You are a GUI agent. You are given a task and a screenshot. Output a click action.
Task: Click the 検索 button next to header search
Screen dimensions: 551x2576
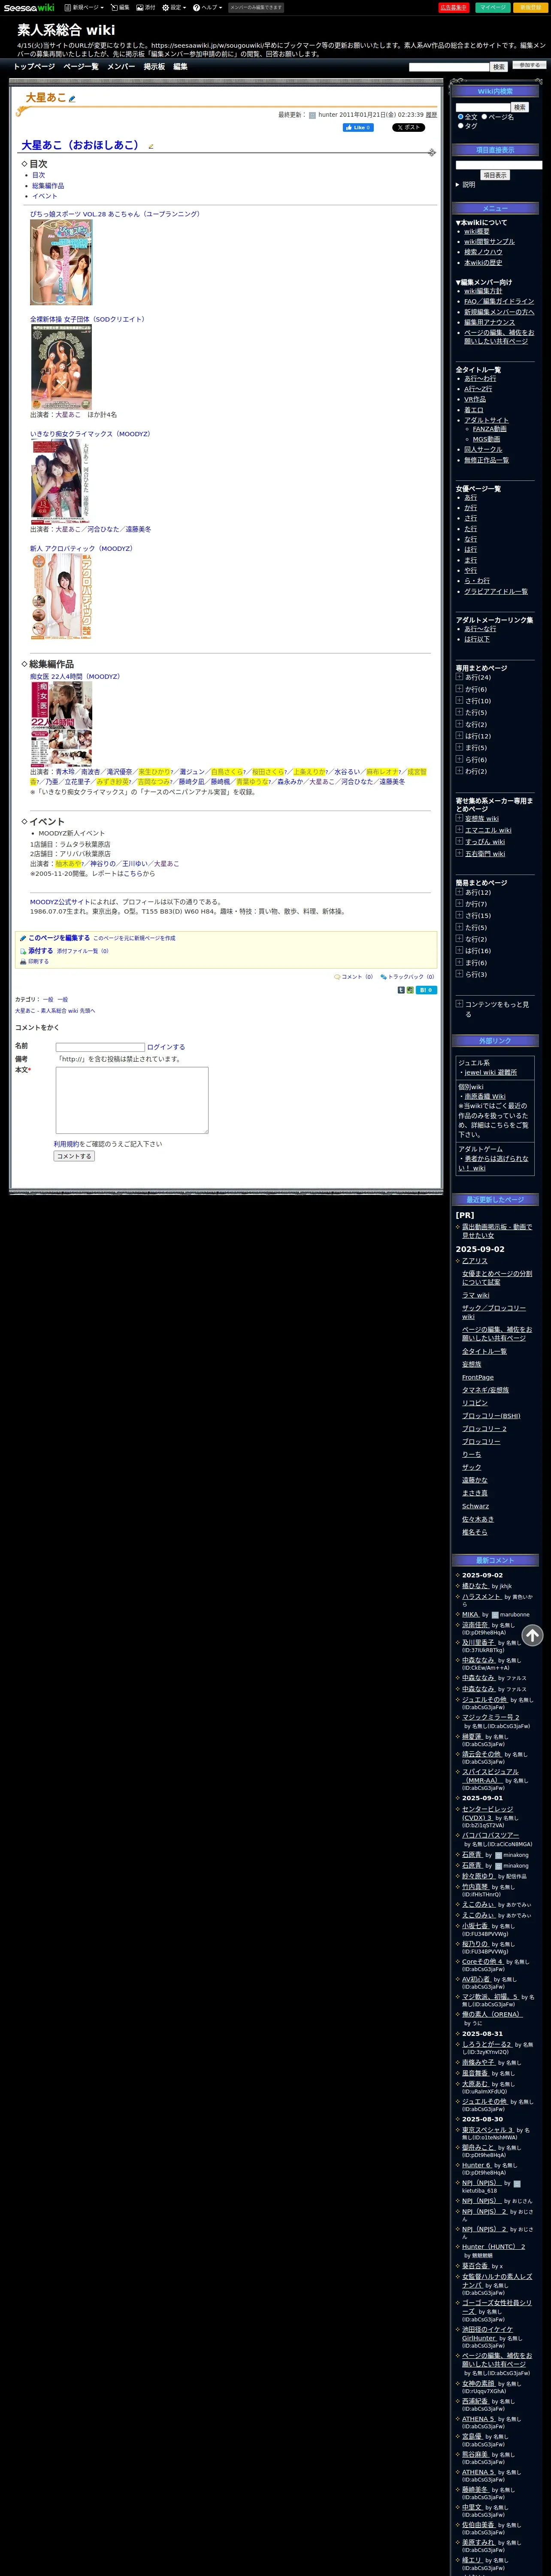click(499, 67)
